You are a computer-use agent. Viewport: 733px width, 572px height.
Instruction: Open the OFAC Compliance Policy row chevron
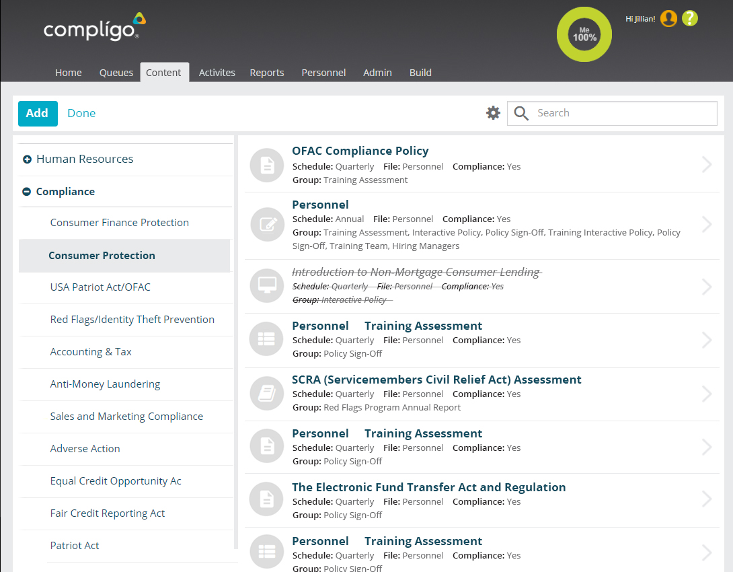tap(707, 165)
